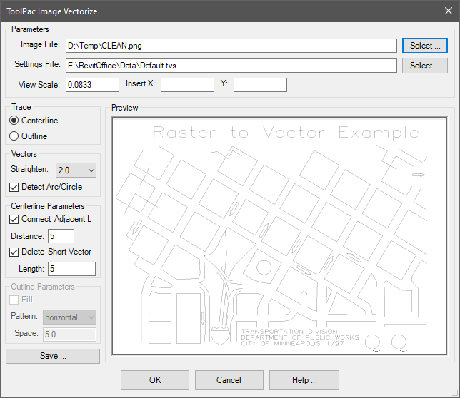Viewport: 460px width, 398px height.
Task: Click Select button for Image File
Action: pyautogui.click(x=425, y=46)
